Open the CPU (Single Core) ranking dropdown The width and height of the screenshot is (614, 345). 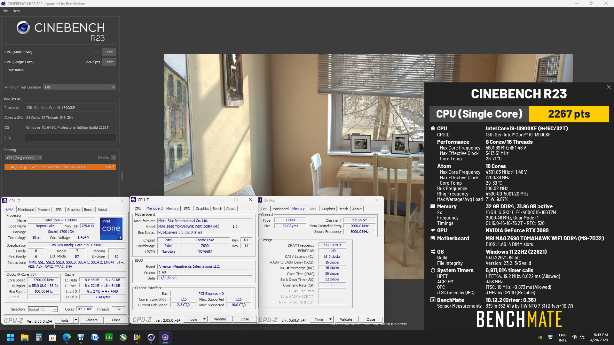point(23,158)
